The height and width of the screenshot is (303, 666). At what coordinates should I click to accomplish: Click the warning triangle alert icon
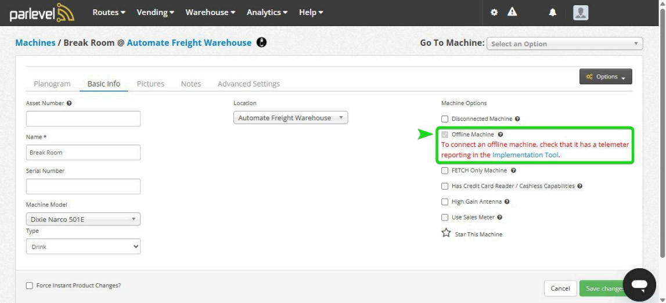(x=512, y=12)
